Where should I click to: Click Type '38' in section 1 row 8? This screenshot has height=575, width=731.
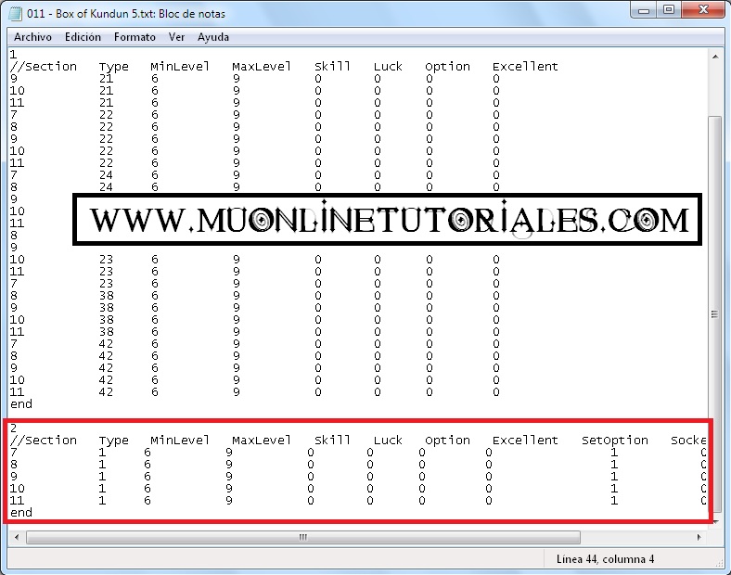(106, 296)
